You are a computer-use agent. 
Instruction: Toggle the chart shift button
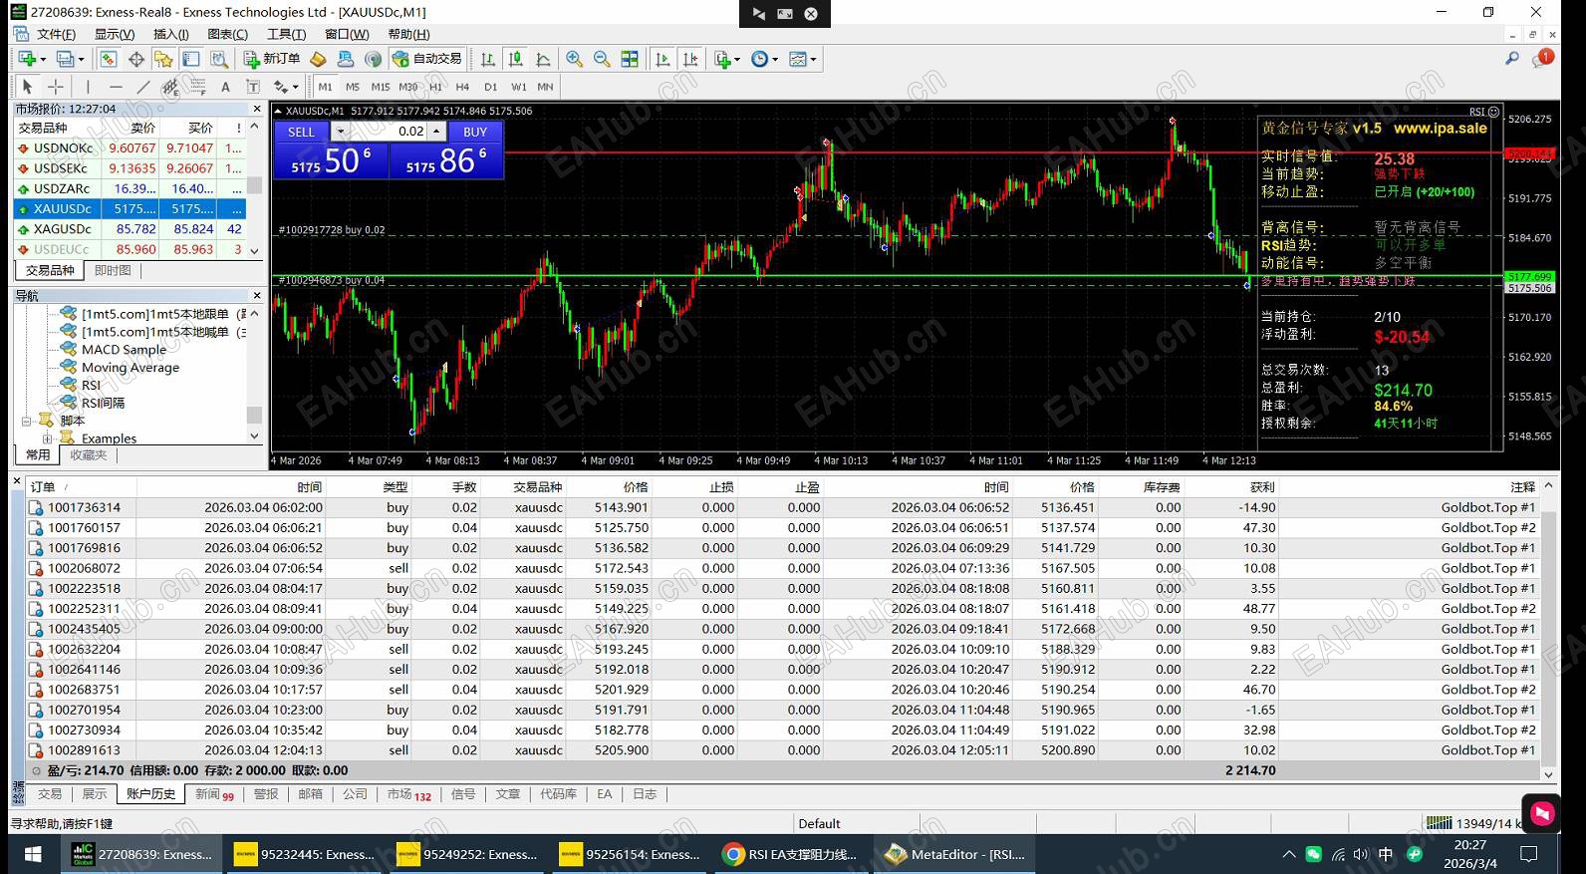[690, 60]
